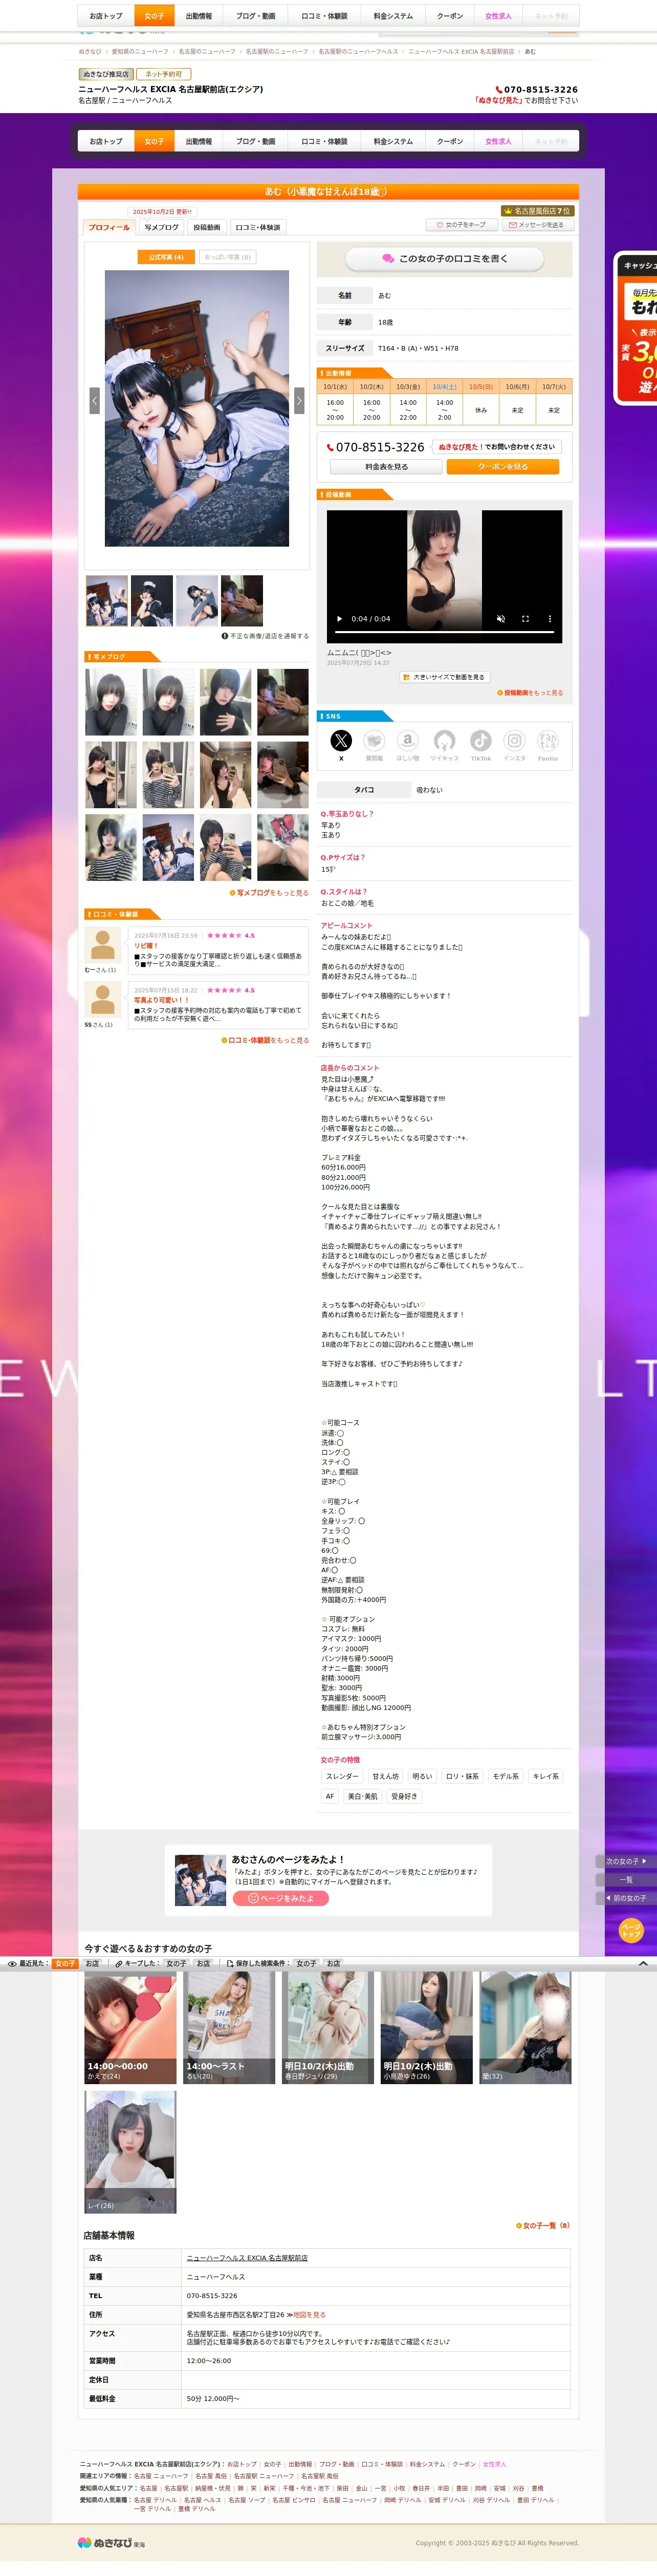Open 春日野ジュリ(29) recommended girl card

(328, 2028)
